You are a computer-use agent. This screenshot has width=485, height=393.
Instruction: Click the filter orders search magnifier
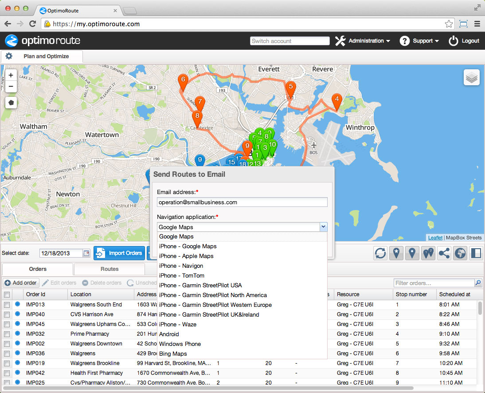click(478, 283)
